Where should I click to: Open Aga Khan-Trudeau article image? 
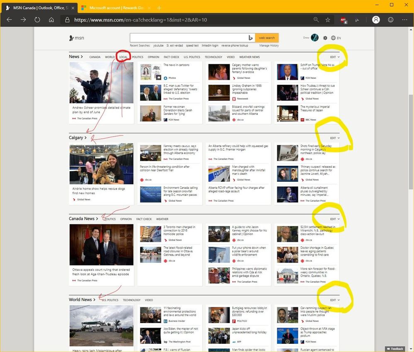[x=102, y=245]
